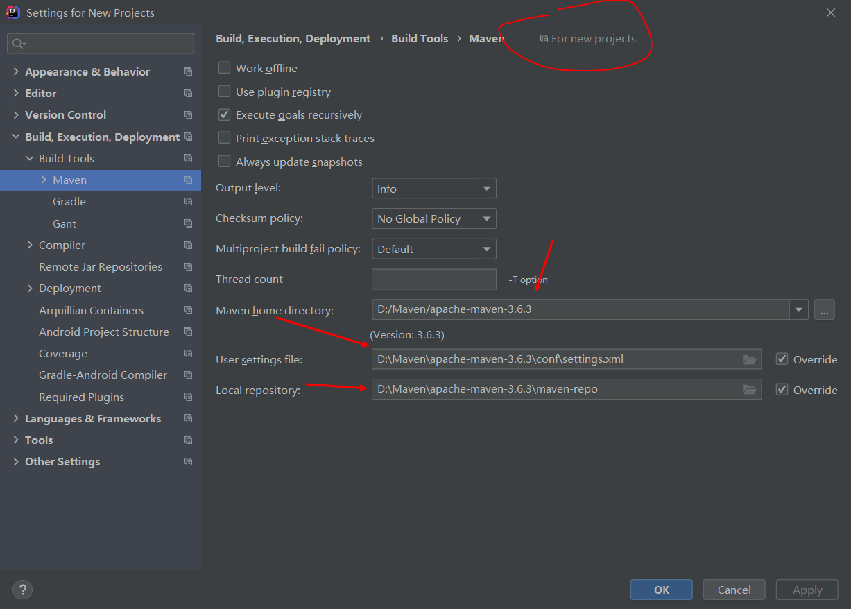Click the IntelliJ IDEA logo in title bar

[x=12, y=12]
